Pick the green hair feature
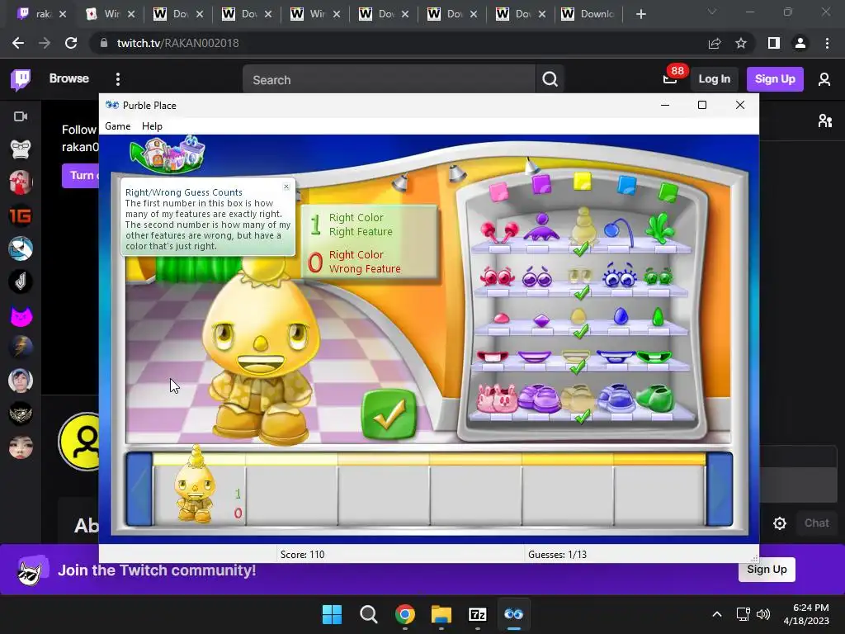Image resolution: width=845 pixels, height=634 pixels. coord(660,228)
